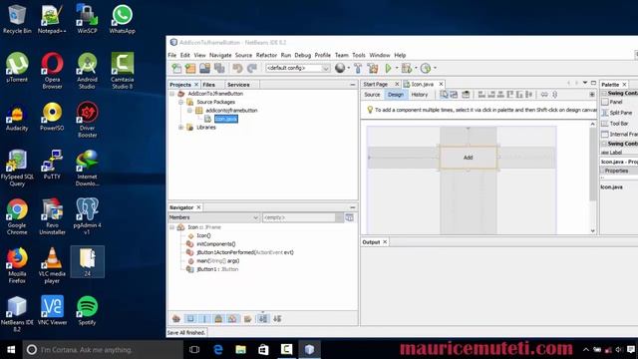The width and height of the screenshot is (638, 359).
Task: Open File Explorer from the taskbar
Action: [241, 350]
